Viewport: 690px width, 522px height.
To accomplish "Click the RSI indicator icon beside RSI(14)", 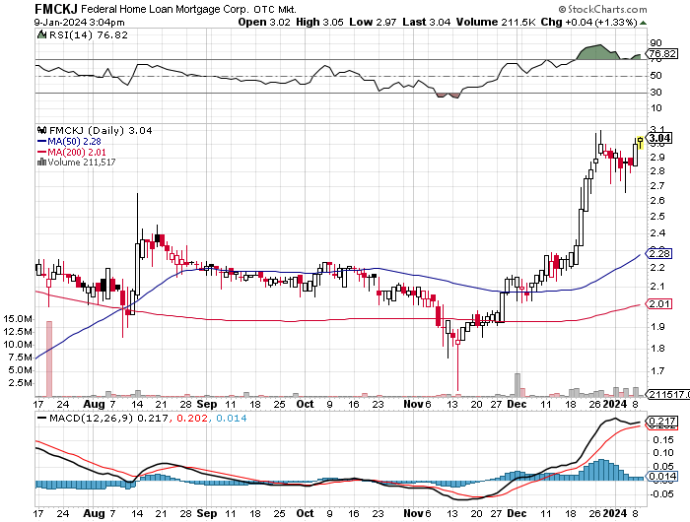I will pyautogui.click(x=41, y=34).
